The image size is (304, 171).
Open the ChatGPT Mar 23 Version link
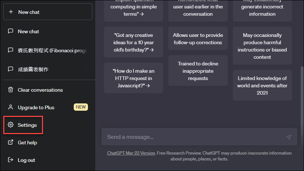pyautogui.click(x=131, y=153)
